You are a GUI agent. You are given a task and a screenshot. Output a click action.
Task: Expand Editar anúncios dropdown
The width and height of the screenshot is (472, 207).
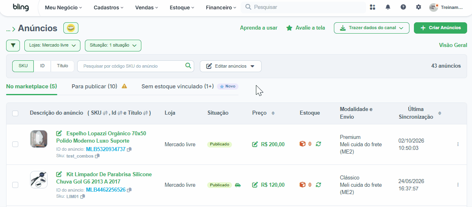pos(231,66)
